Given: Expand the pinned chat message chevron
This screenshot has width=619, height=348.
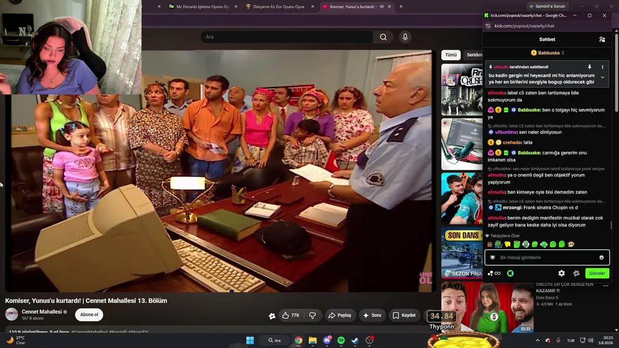Looking at the screenshot, I should [602, 77].
